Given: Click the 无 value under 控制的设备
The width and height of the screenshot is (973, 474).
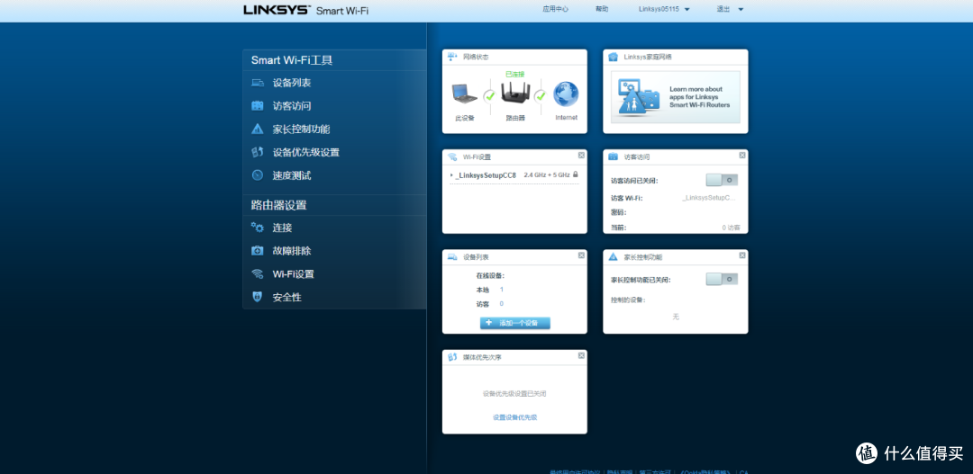Looking at the screenshot, I should [676, 317].
